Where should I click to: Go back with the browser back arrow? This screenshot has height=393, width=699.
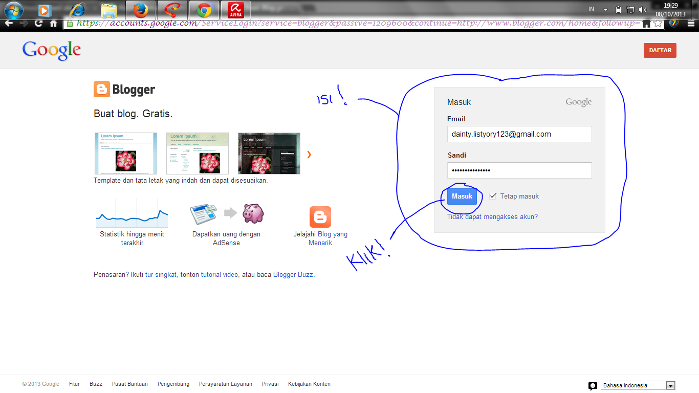tap(9, 24)
